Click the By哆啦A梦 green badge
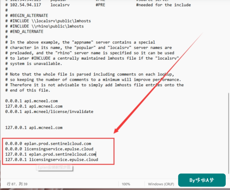230x190 pixels. (x=202, y=180)
